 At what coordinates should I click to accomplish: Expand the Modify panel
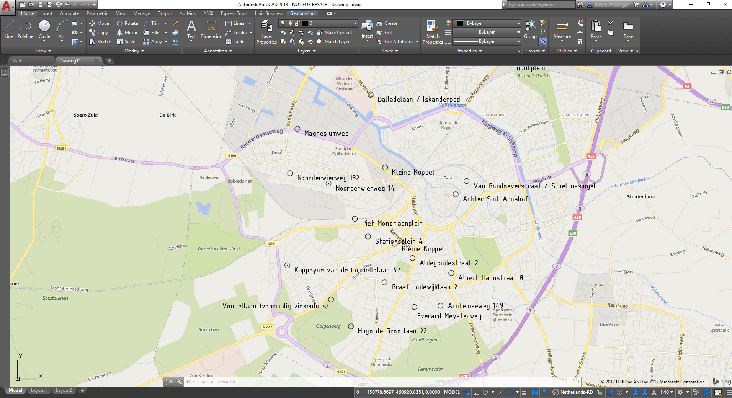[134, 51]
